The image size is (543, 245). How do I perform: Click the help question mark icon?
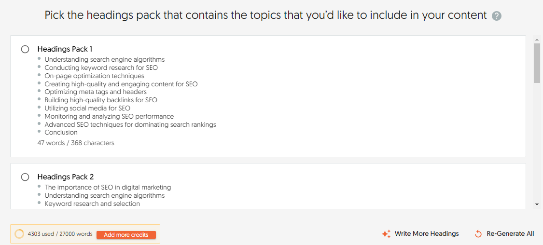497,16
